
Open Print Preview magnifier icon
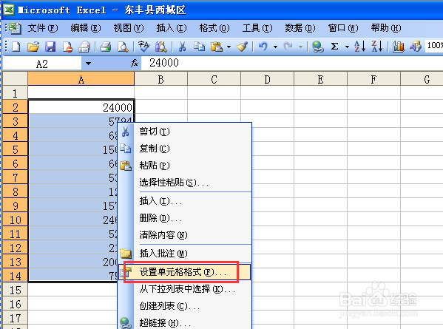click(123, 47)
